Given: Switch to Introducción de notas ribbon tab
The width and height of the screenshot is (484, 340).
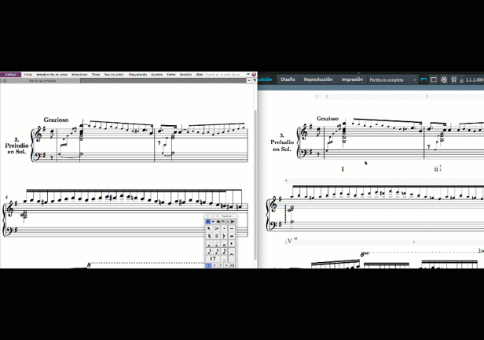Looking at the screenshot, I should (x=52, y=75).
